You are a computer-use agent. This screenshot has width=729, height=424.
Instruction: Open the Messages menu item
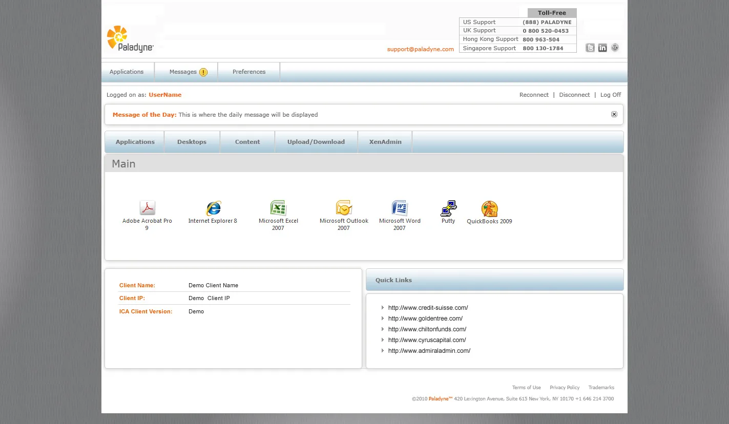click(x=186, y=72)
